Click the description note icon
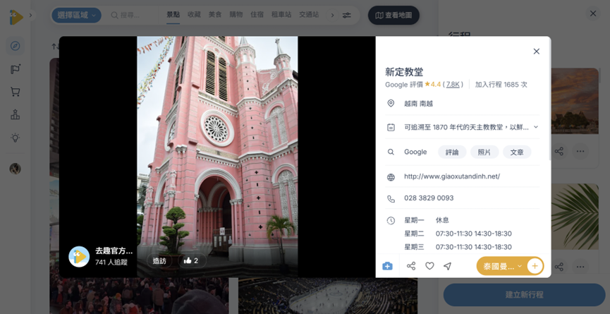The image size is (610, 314). [391, 127]
